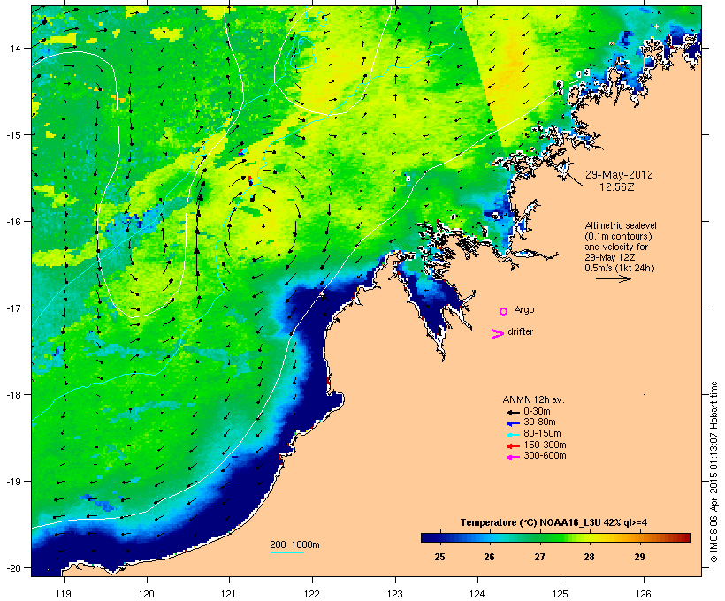Image resolution: width=725 pixels, height=601 pixels.
Task: Click latitude axis label -19
Action: click(x=13, y=482)
